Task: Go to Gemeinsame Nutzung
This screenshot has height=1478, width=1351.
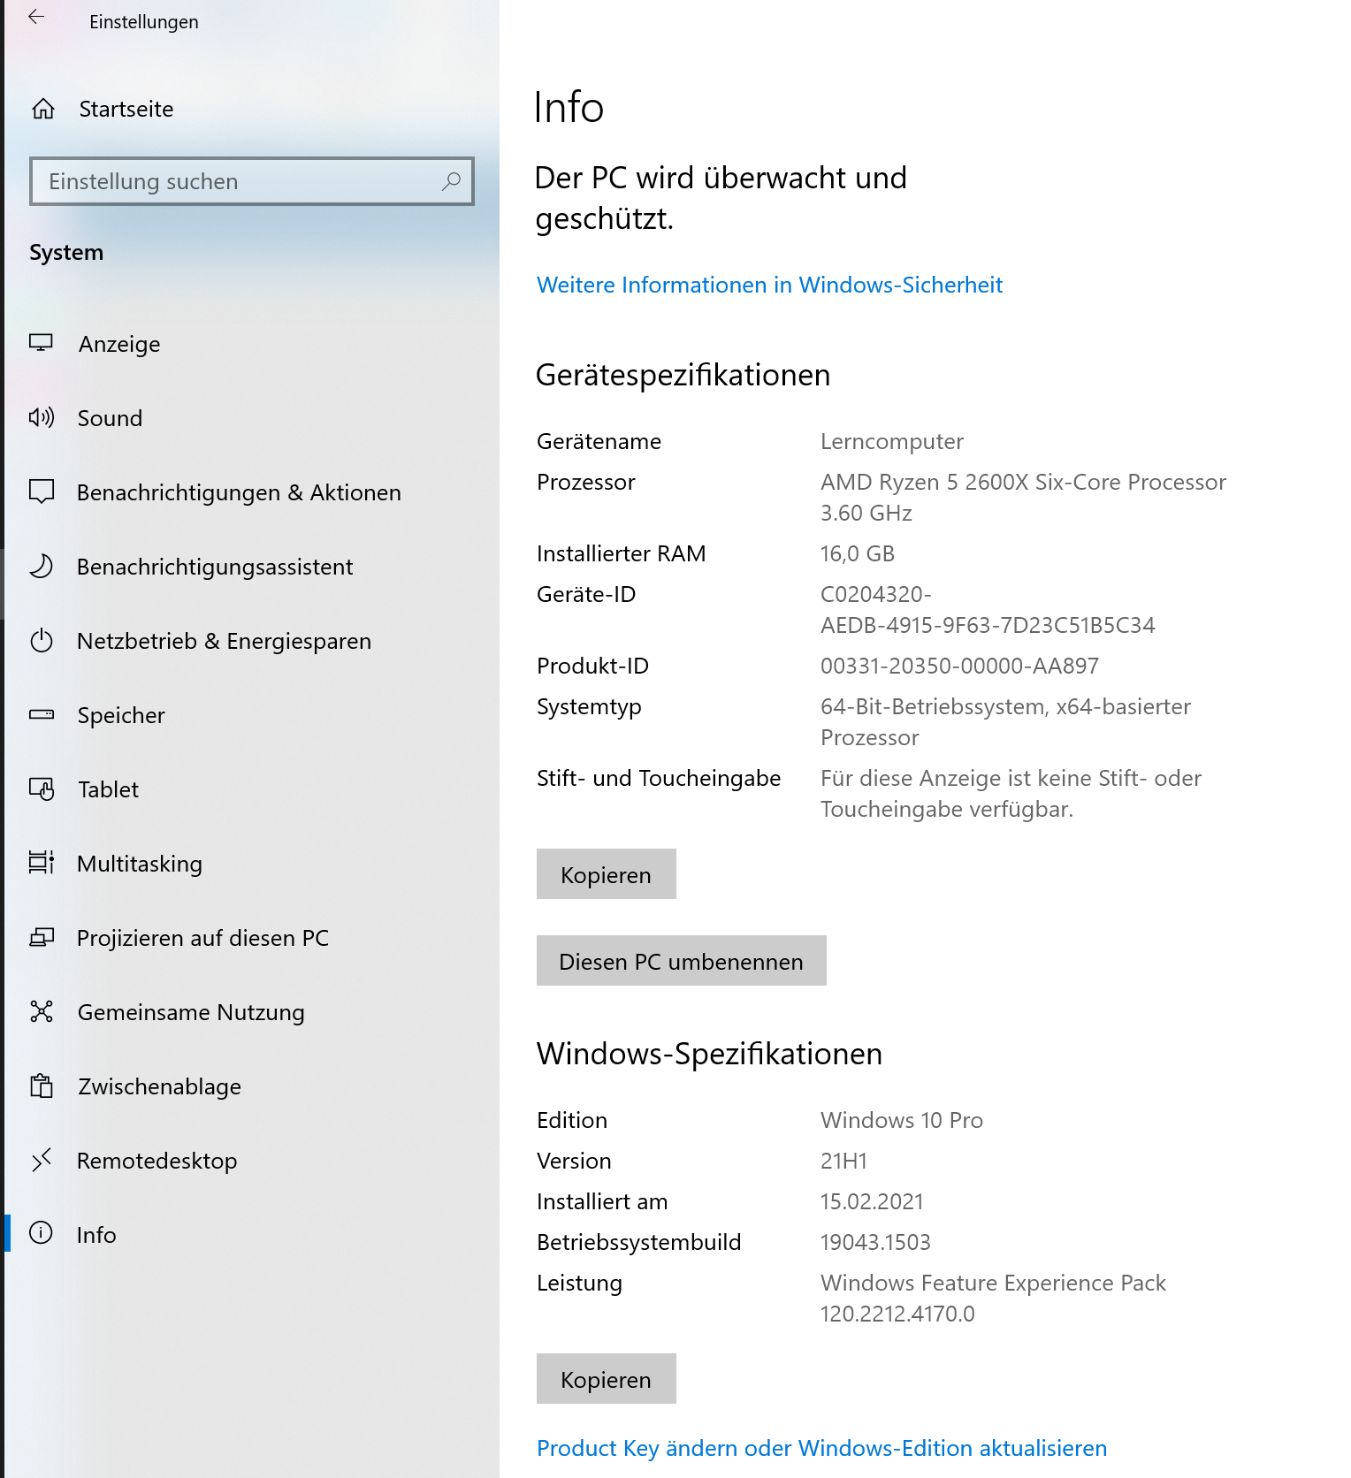Action: pyautogui.click(x=252, y=1012)
